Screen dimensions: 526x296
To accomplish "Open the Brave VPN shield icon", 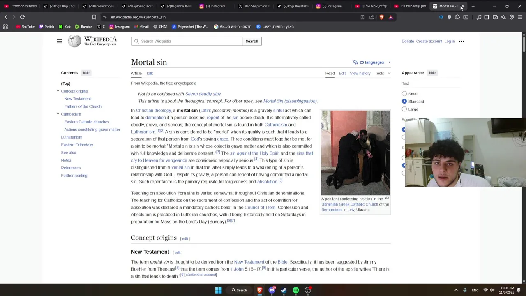I will 512,17.
